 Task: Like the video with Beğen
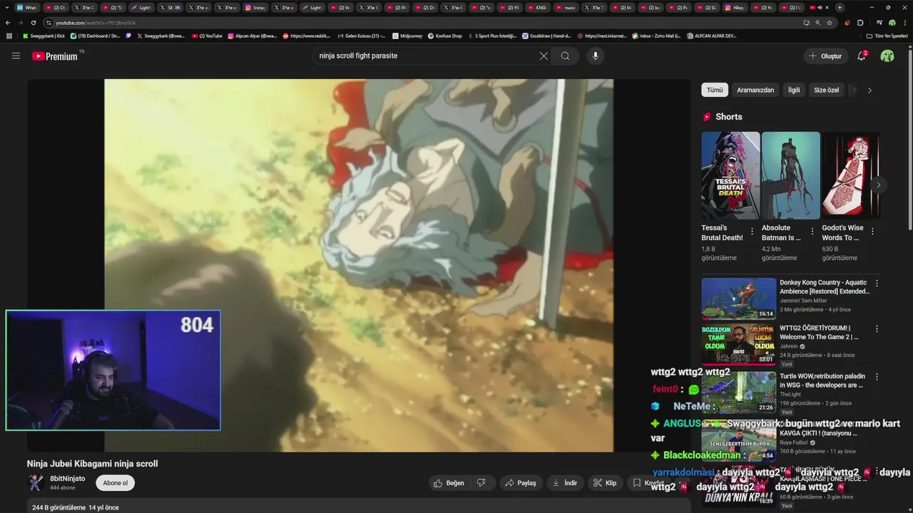tap(449, 483)
